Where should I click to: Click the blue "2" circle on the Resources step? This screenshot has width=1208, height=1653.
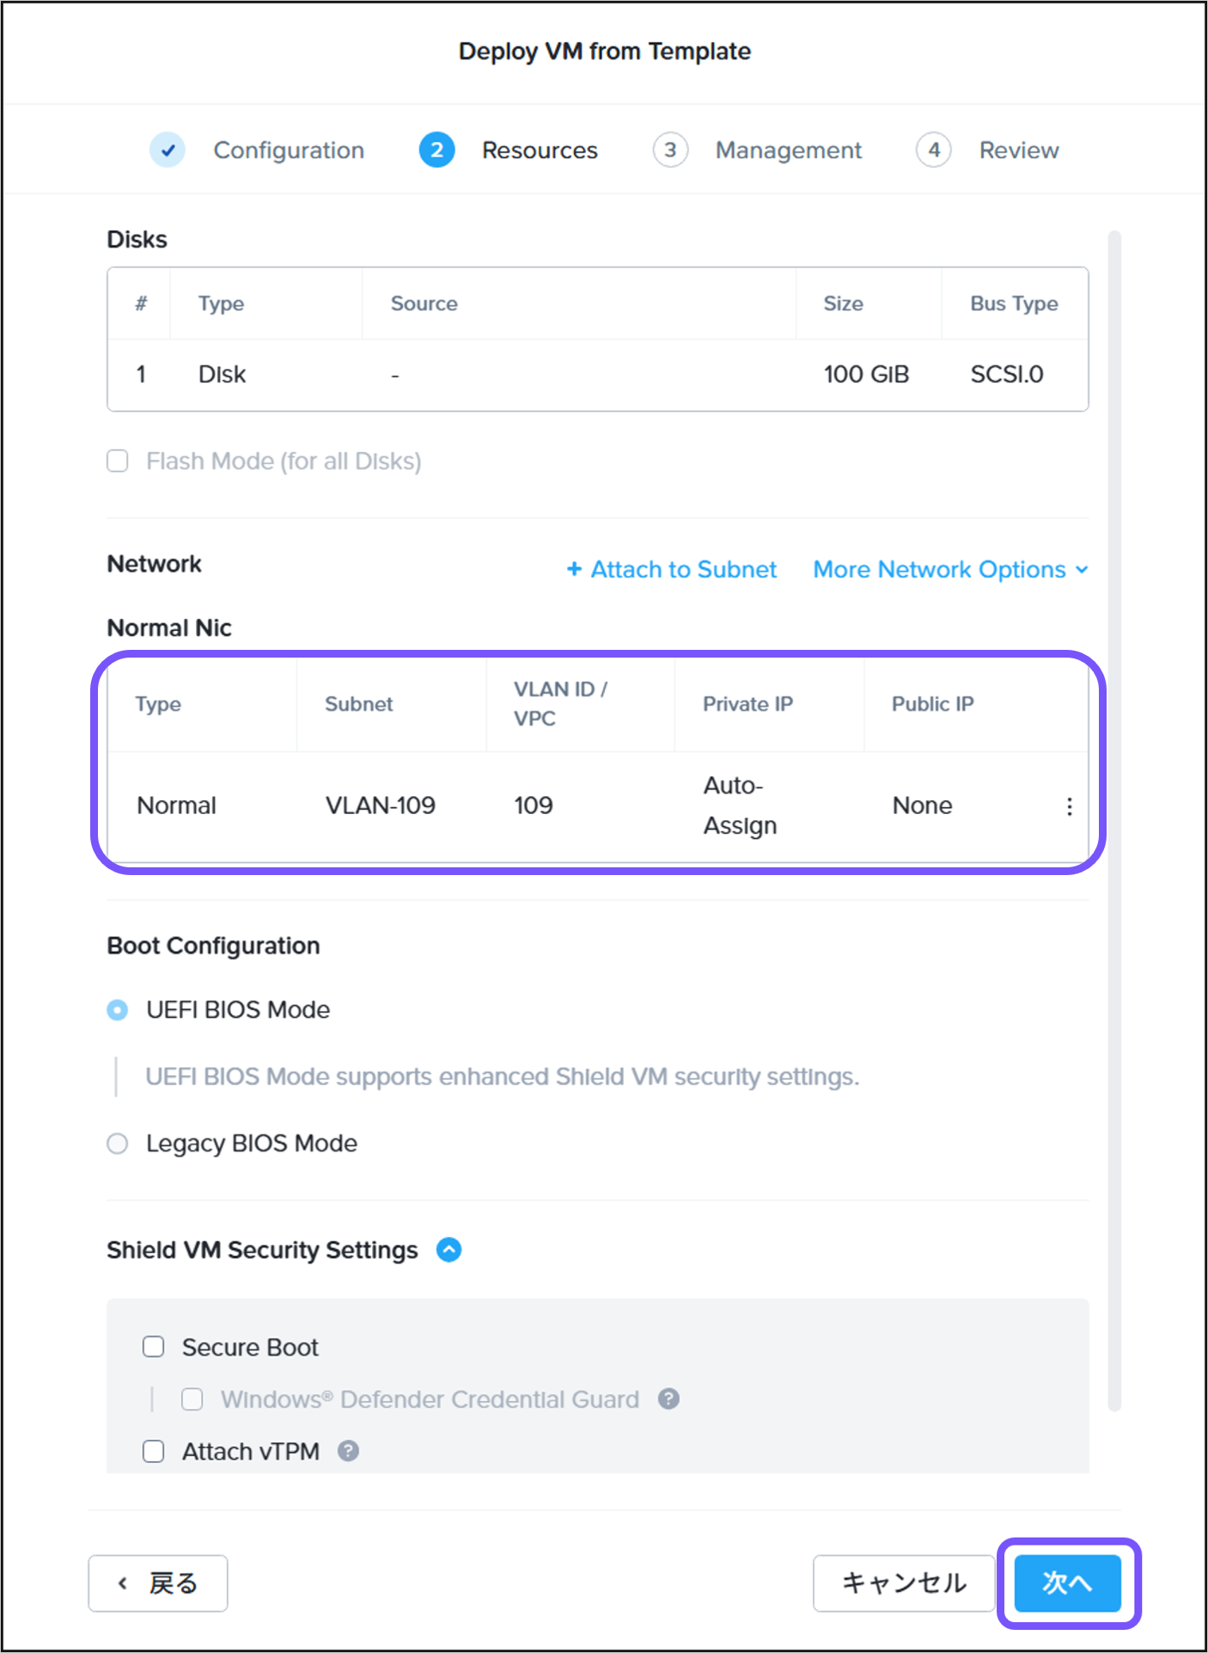tap(436, 149)
